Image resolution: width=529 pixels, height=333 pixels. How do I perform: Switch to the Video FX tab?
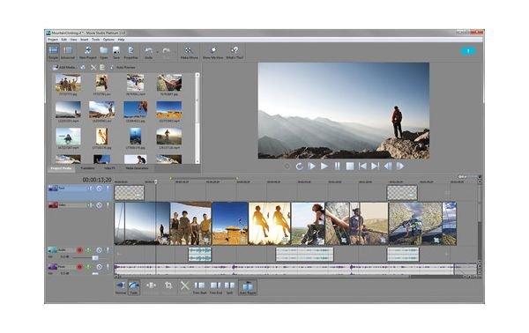tap(109, 168)
